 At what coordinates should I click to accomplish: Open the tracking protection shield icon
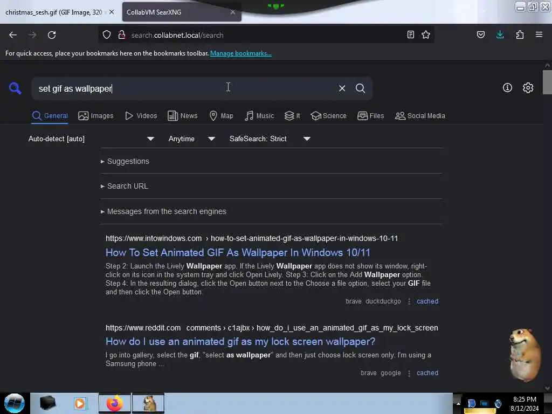(107, 34)
